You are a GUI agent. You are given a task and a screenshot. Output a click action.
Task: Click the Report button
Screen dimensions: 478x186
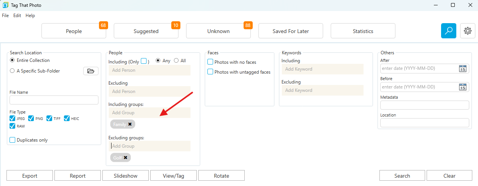pyautogui.click(x=78, y=176)
